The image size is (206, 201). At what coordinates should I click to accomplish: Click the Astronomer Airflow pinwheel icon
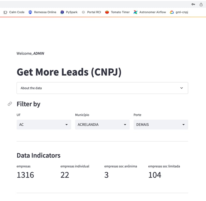click(135, 12)
